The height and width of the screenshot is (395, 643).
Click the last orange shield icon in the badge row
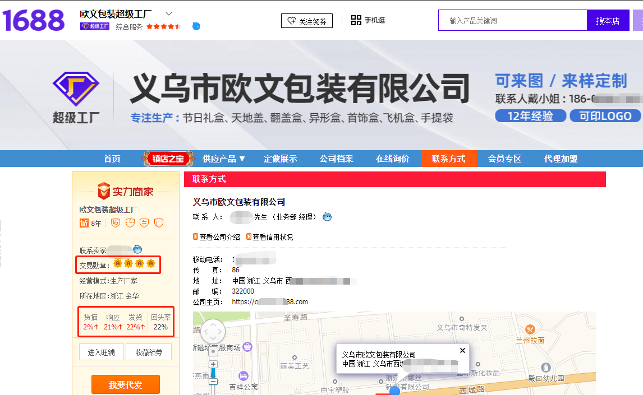tap(159, 222)
